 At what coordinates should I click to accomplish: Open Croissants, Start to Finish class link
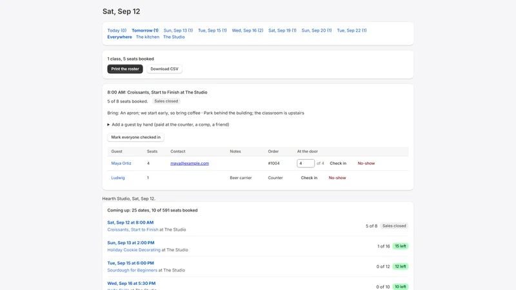point(133,229)
